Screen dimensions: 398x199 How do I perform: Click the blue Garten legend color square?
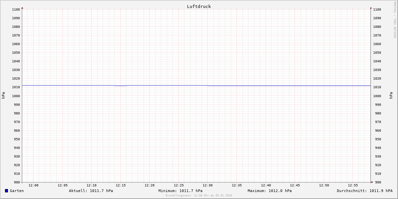(6, 191)
